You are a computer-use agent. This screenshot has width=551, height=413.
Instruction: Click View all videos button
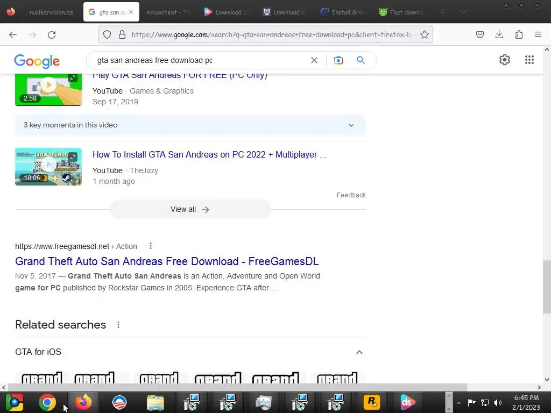coord(190,209)
